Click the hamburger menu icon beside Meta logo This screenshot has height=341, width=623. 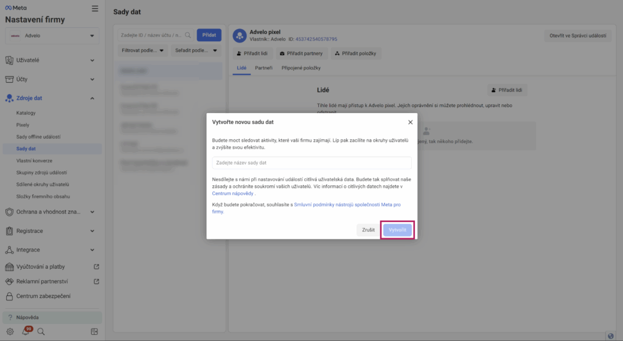click(94, 9)
